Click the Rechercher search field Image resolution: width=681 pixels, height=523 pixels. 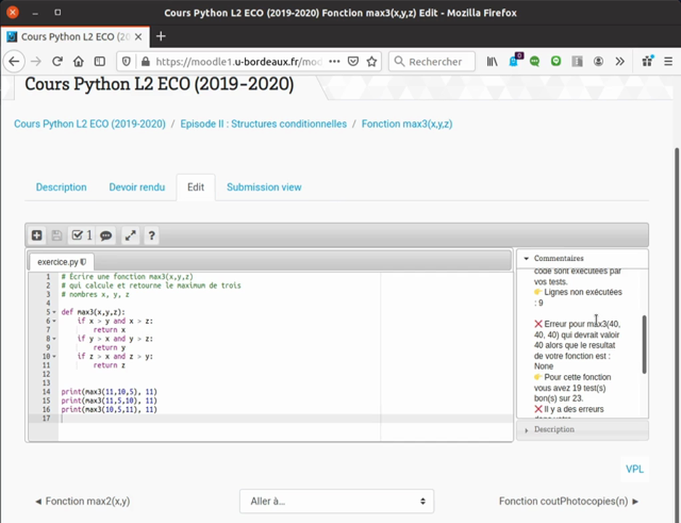[x=434, y=62]
